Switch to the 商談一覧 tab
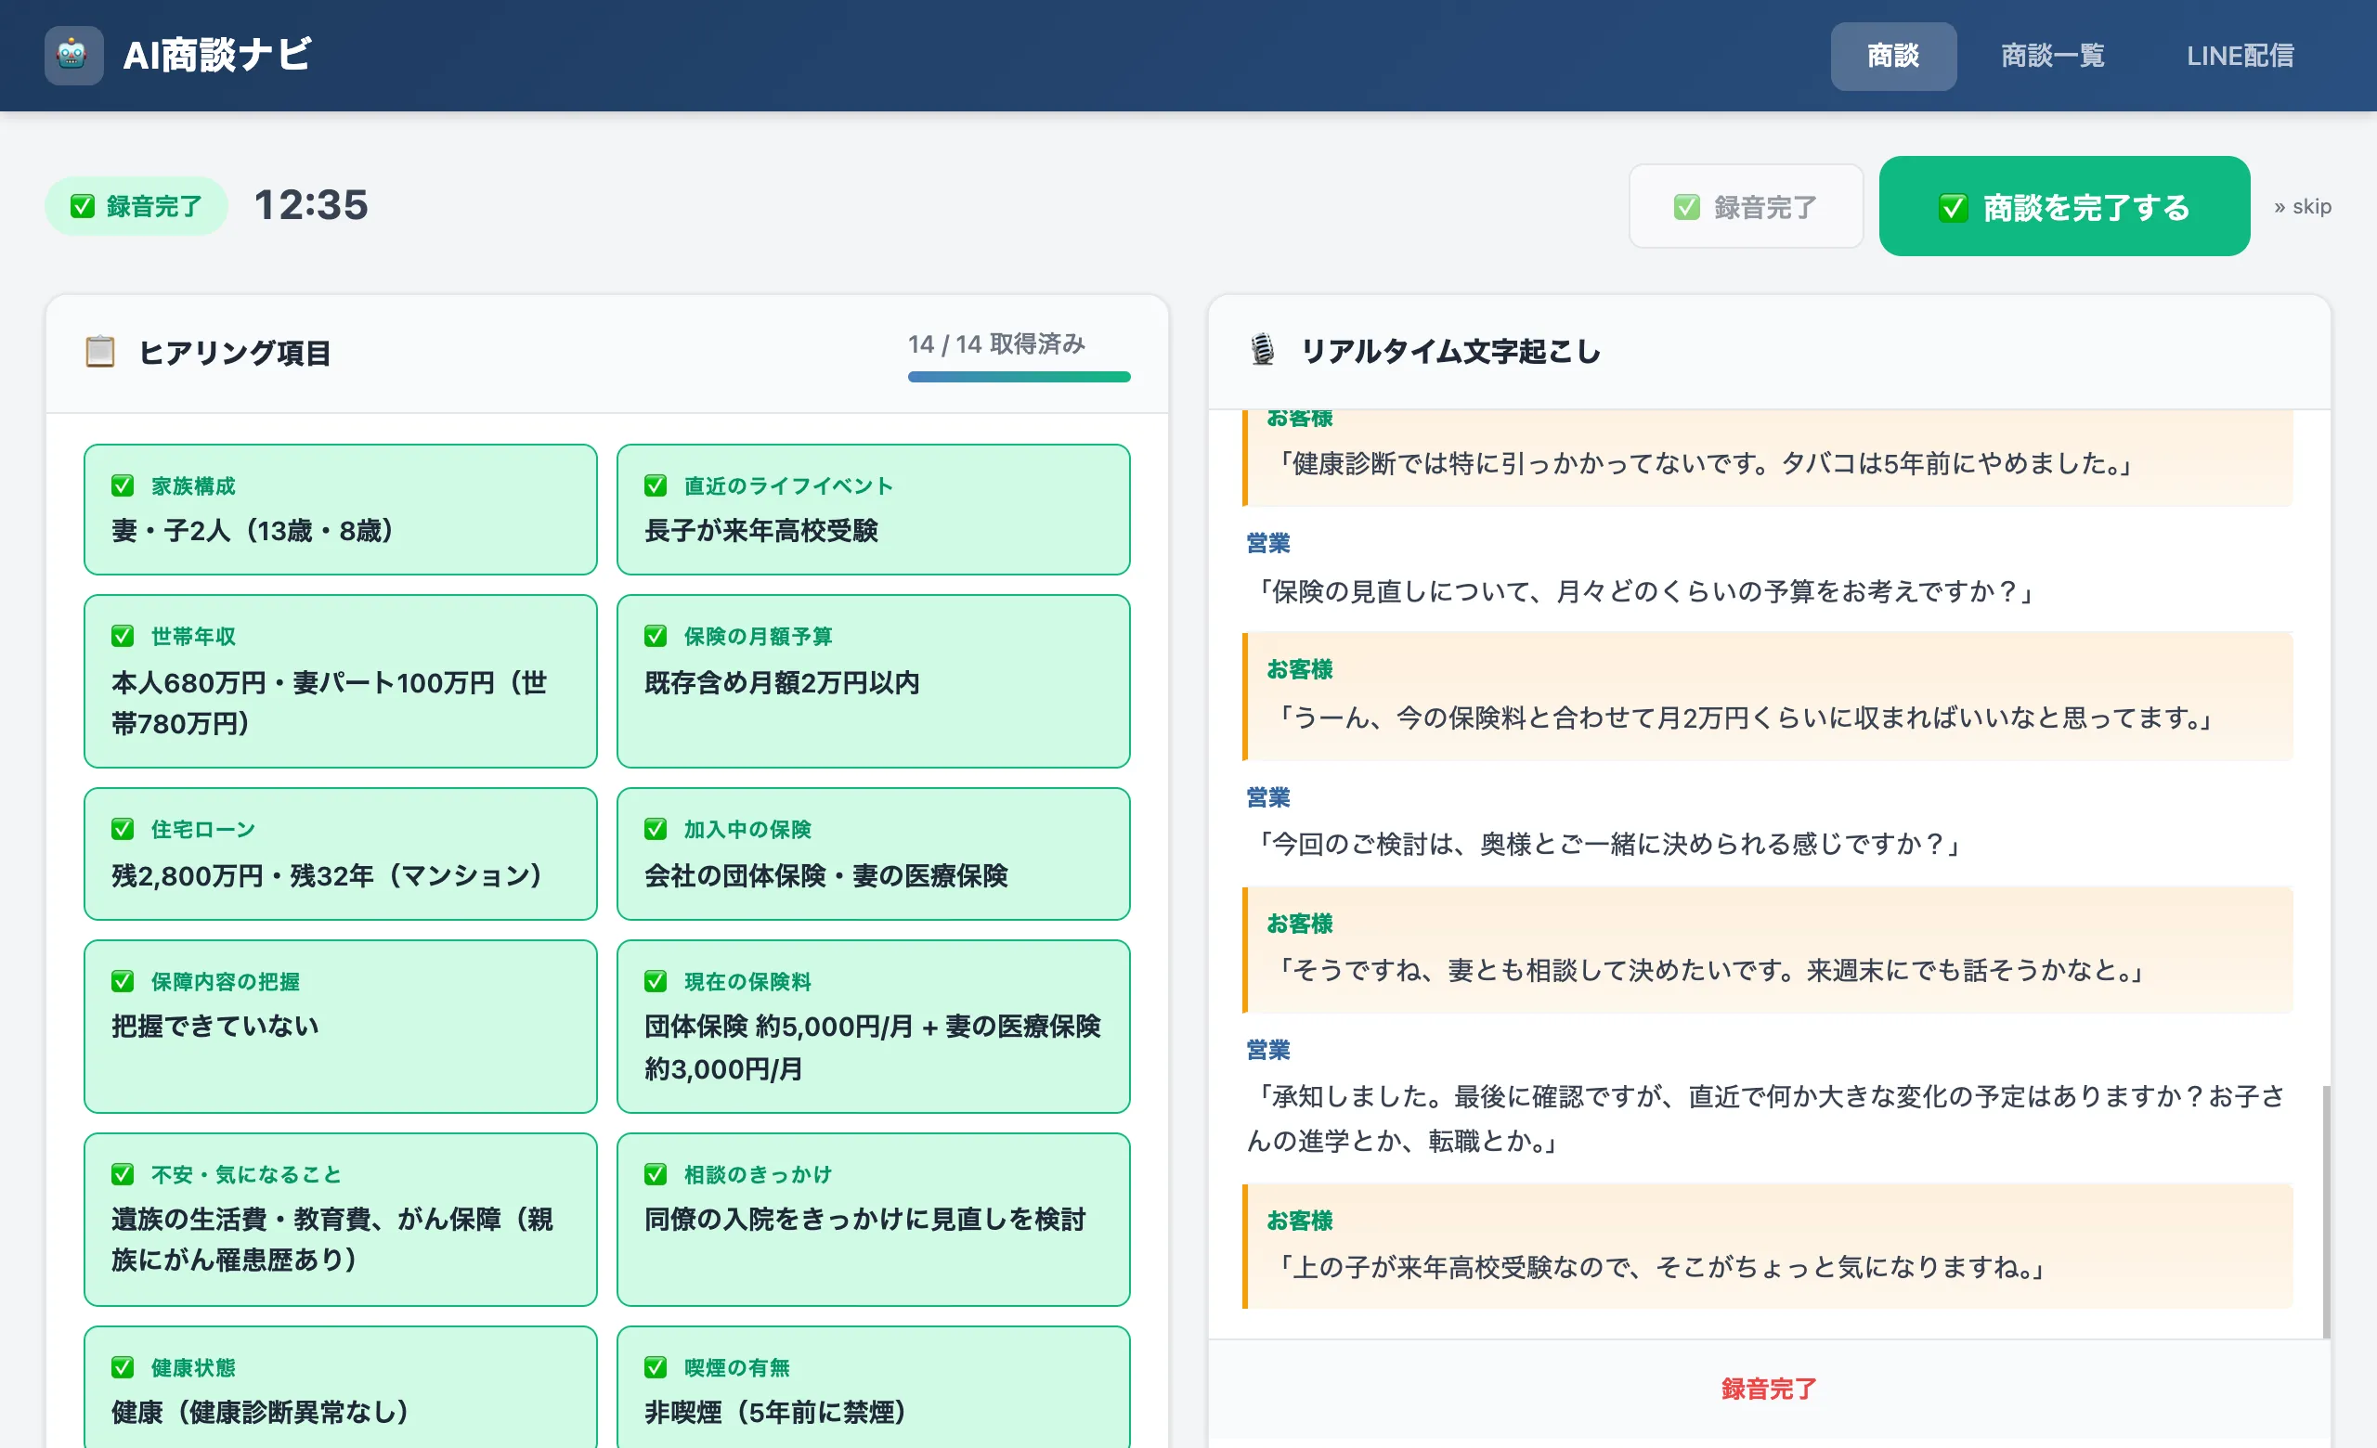Screen dimensions: 2377x1448 (x=2051, y=55)
